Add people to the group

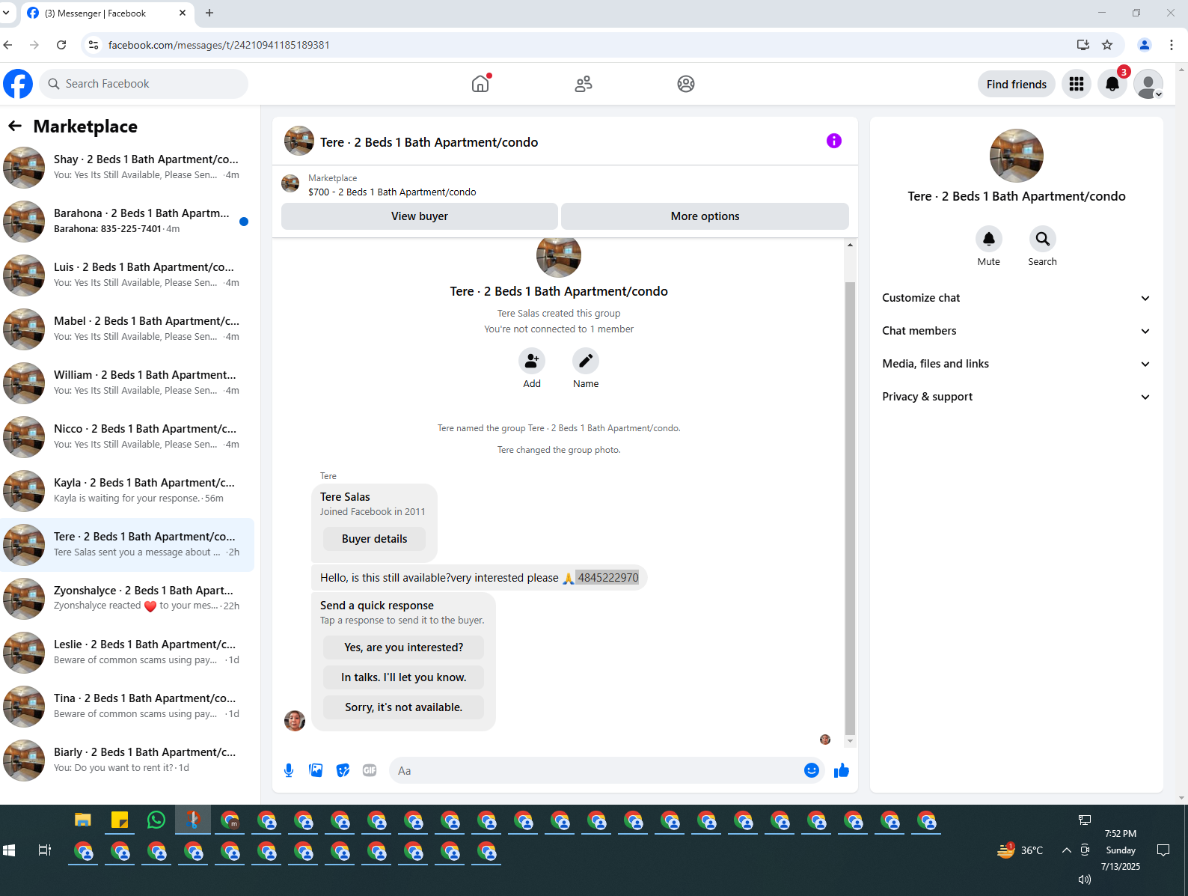click(532, 361)
